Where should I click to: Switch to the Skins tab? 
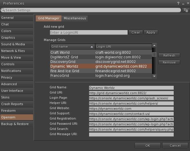point(17,97)
